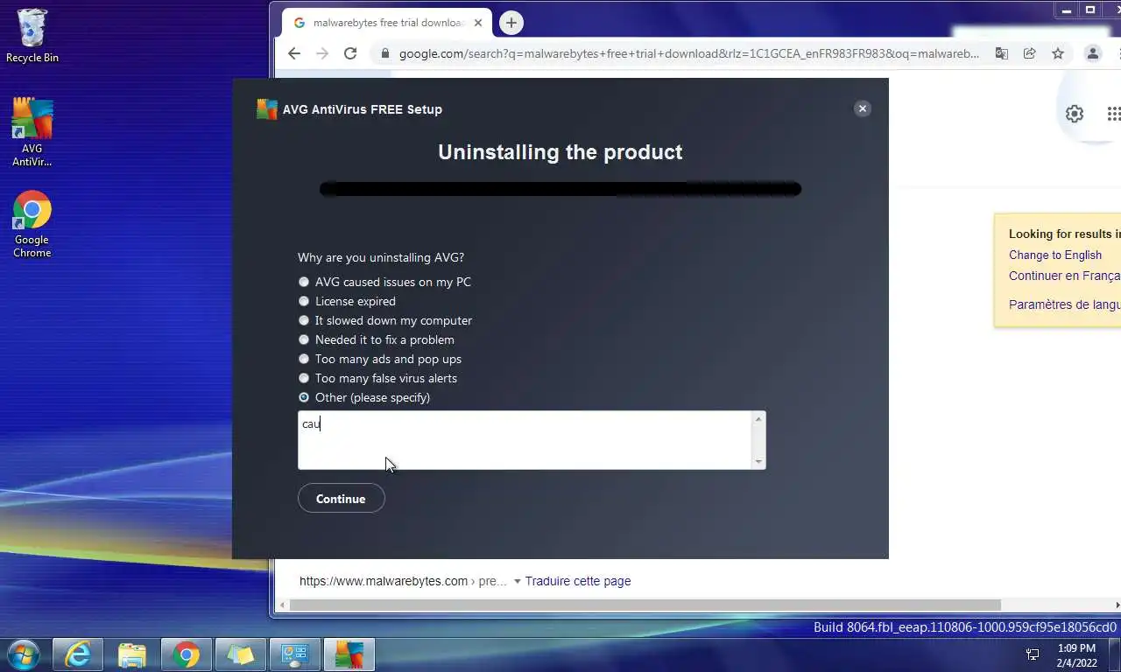Open sticky notes taskbar item
This screenshot has height=672, width=1121.
point(240,654)
